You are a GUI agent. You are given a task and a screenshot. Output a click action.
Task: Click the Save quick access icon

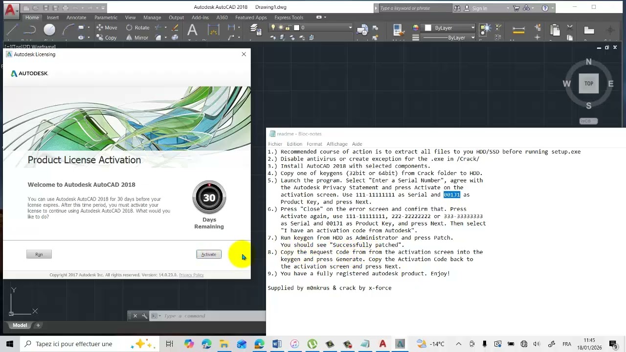tap(46, 8)
